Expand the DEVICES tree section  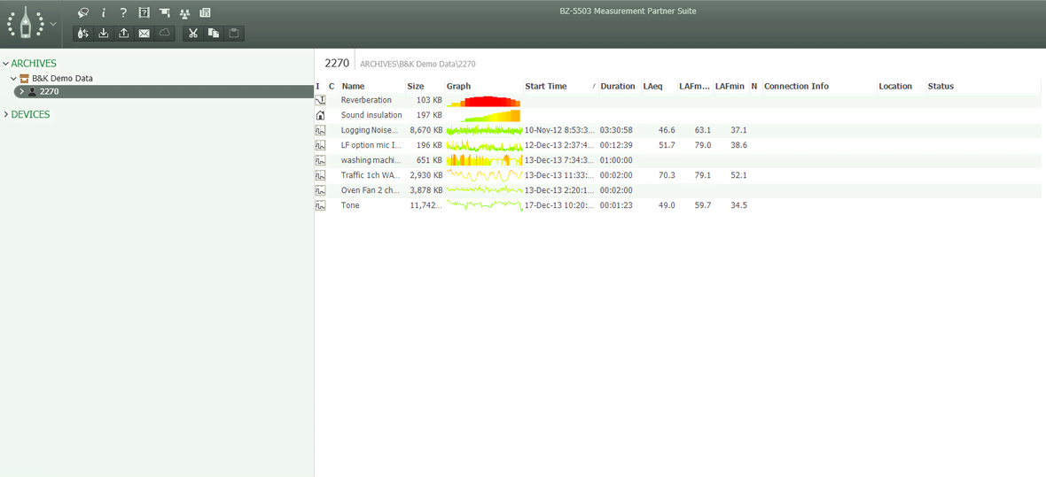(5, 115)
